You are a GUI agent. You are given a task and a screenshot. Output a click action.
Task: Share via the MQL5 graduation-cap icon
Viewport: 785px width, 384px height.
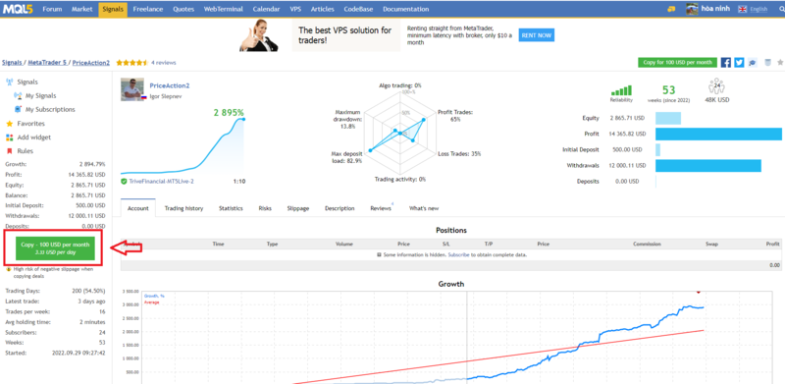pyautogui.click(x=753, y=63)
